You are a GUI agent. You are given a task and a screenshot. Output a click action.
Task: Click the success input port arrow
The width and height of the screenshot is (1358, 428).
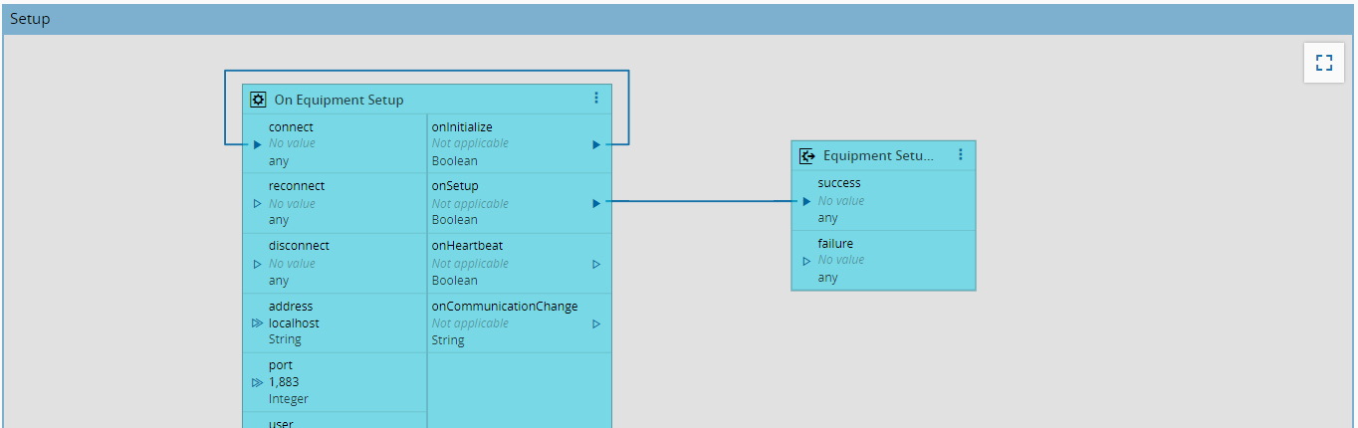pos(806,201)
